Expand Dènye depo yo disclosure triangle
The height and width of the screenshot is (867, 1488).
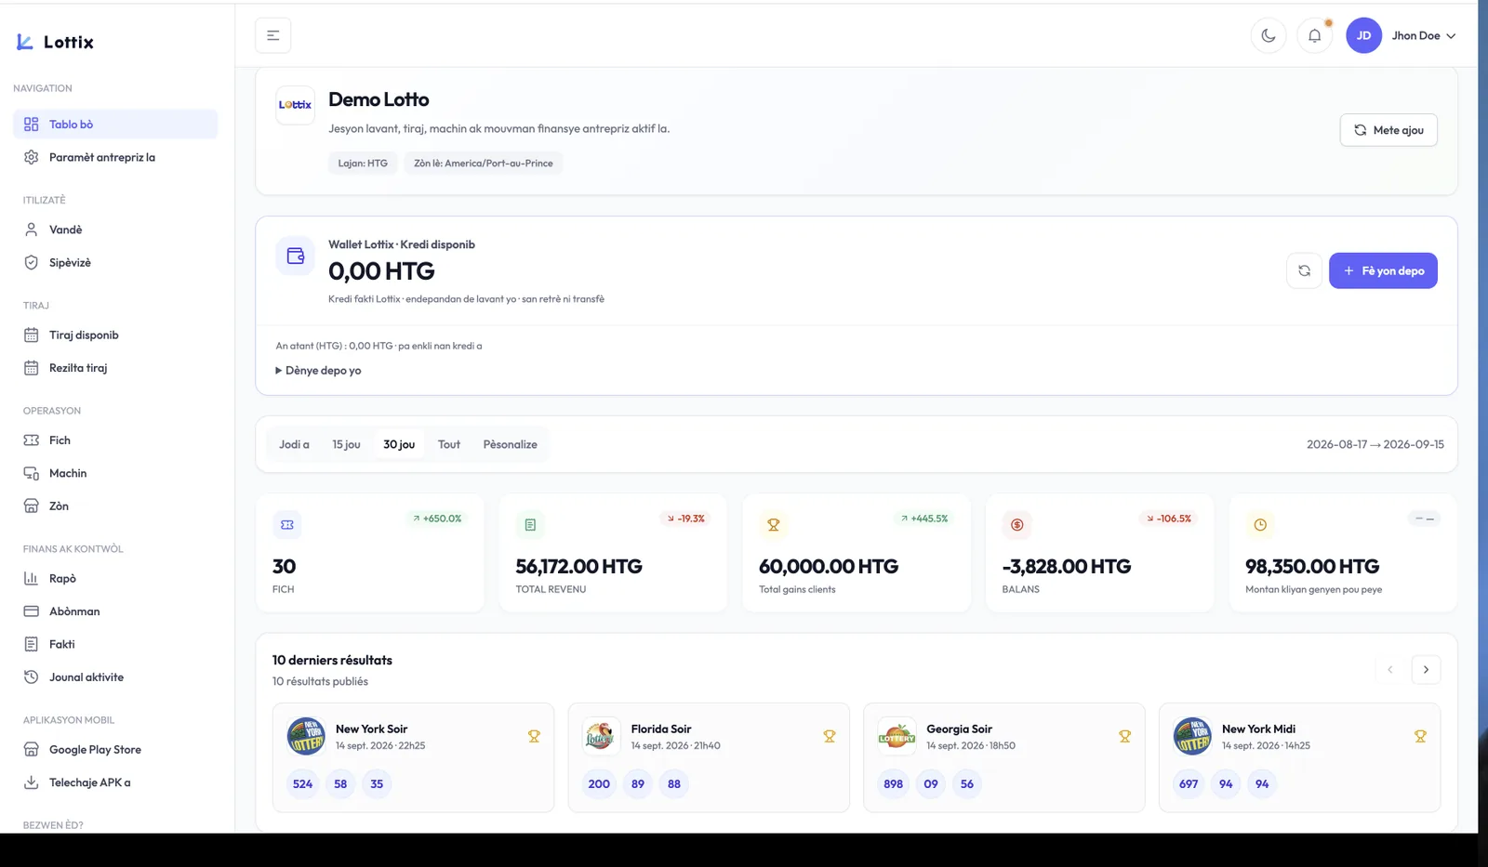pos(278,370)
